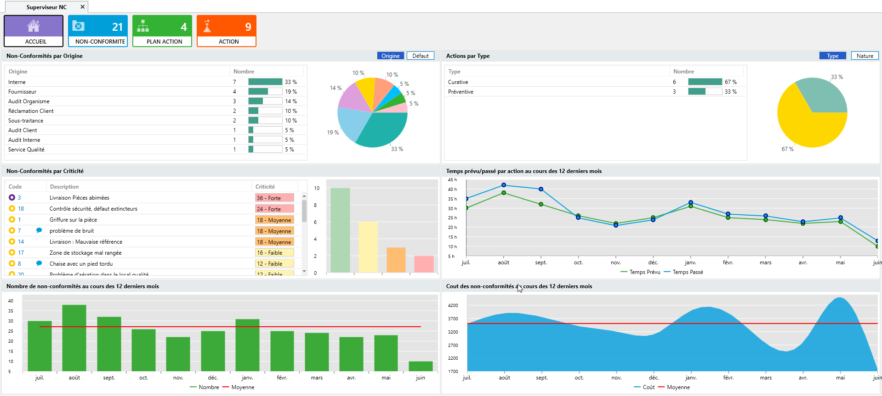Viewport: 882px width, 396px height.
Task: Sort the actions table by the Type column header
Action: [x=557, y=71]
